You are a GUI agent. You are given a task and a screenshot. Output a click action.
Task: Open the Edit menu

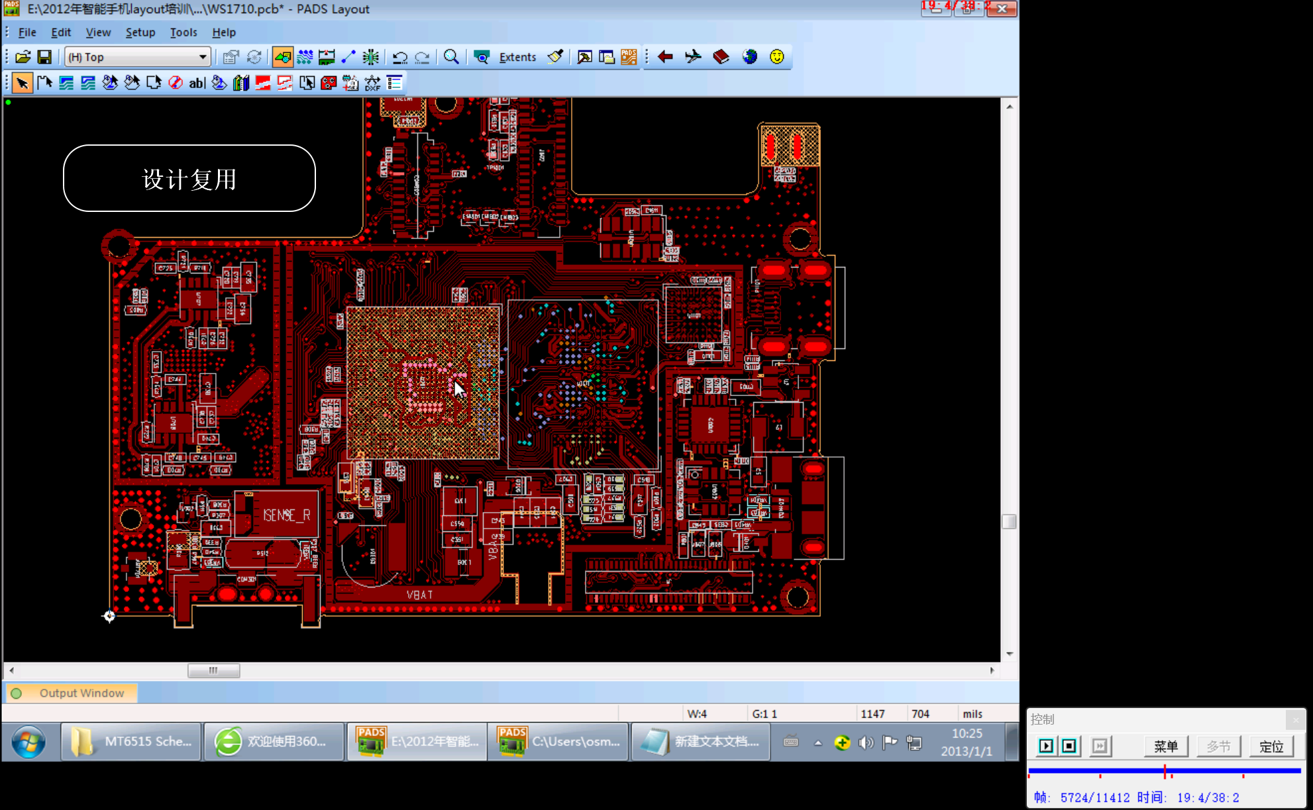tap(61, 32)
